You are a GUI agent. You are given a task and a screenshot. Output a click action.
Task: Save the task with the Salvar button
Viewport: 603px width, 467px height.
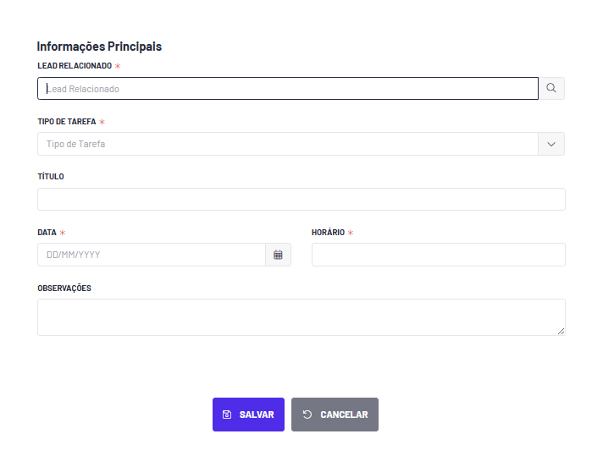[x=248, y=415]
